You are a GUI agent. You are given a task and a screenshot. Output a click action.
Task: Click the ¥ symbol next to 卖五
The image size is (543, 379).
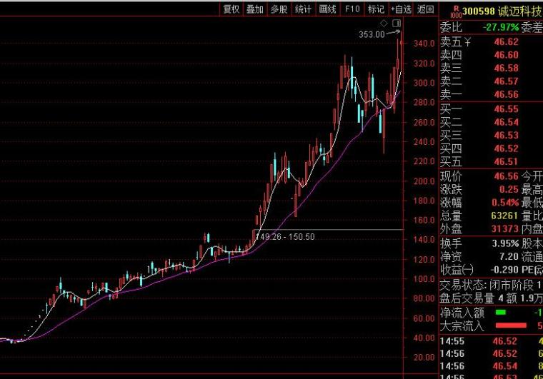[x=467, y=42]
